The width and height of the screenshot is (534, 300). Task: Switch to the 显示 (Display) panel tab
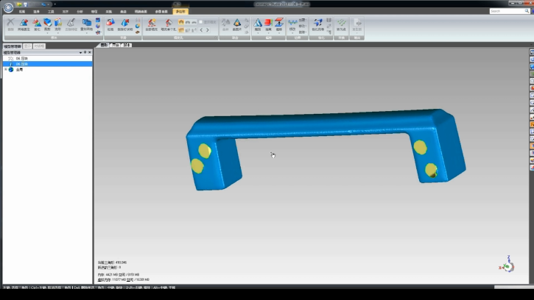(x=28, y=46)
